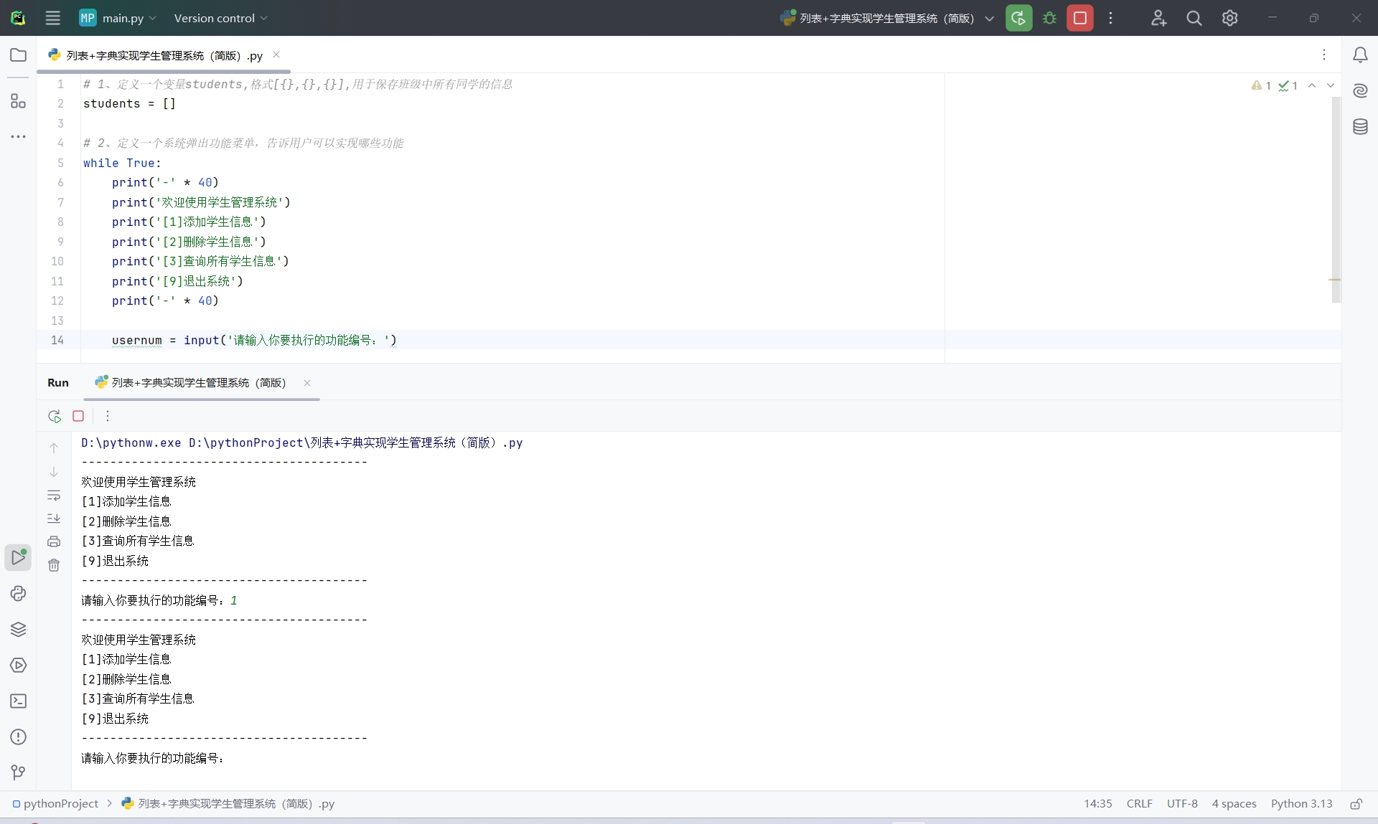Click the UTF-8 encoding selector

coord(1181,804)
